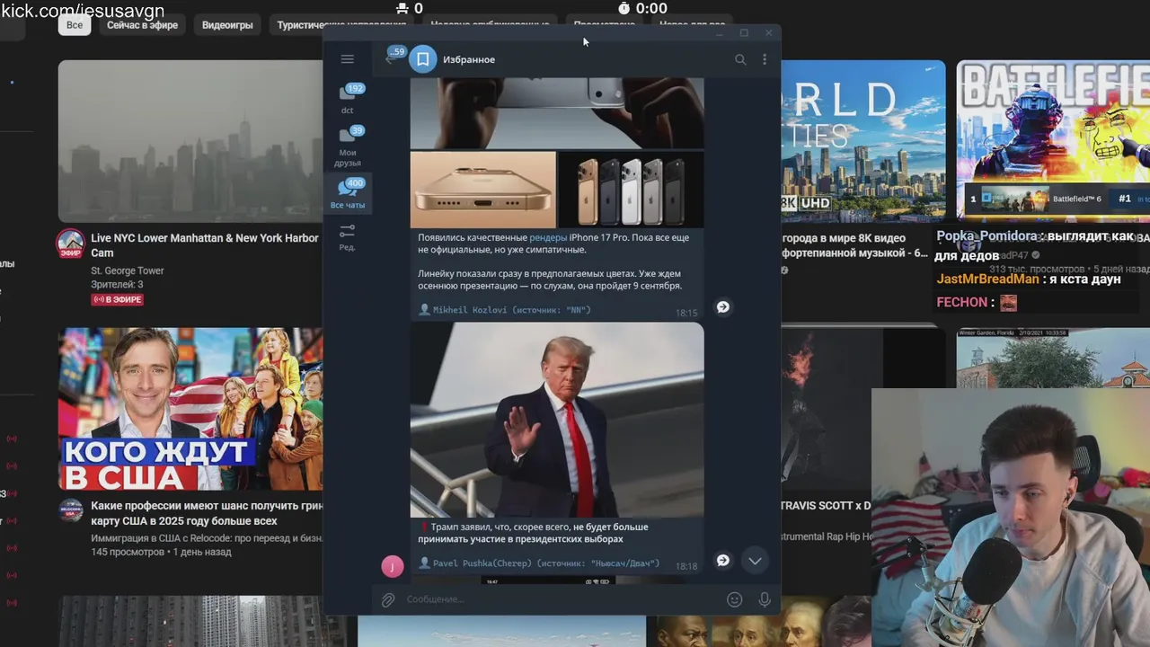Click St. George Tower channel avatar
The height and width of the screenshot is (647, 1150).
click(x=71, y=244)
